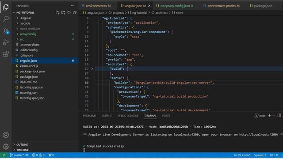Open tsconfig.json file
The image size is (283, 159).
pos(45,92)
